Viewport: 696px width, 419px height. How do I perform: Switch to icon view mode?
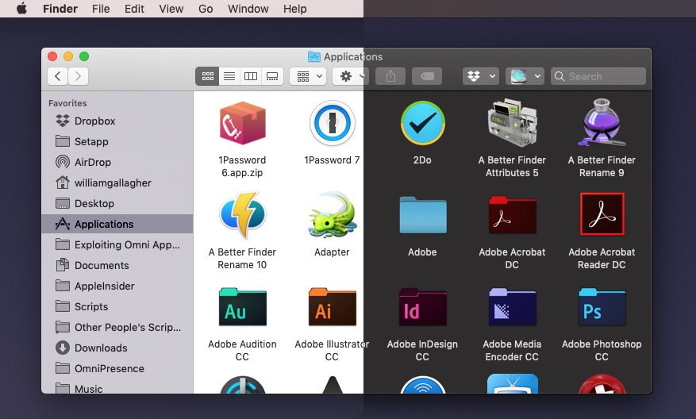[207, 76]
